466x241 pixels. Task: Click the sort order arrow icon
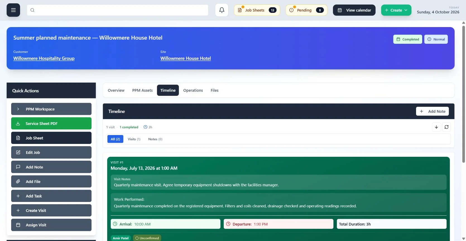coord(436,127)
